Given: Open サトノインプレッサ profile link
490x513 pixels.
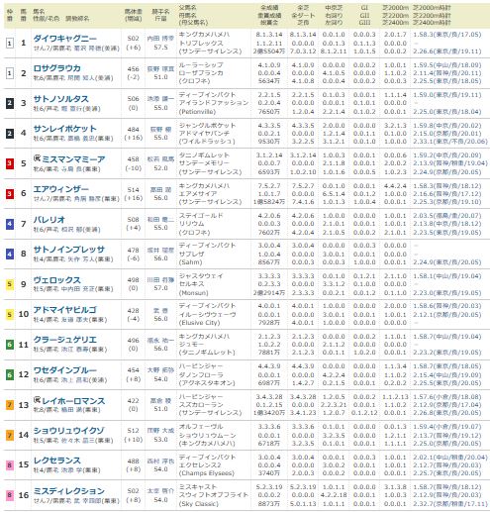Looking at the screenshot, I should [69, 250].
